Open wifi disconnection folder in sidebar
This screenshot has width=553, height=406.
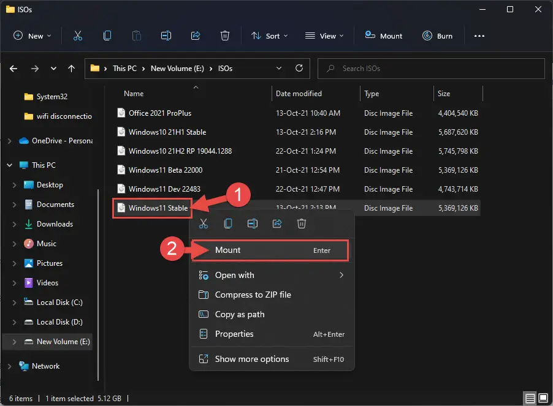[x=58, y=116]
